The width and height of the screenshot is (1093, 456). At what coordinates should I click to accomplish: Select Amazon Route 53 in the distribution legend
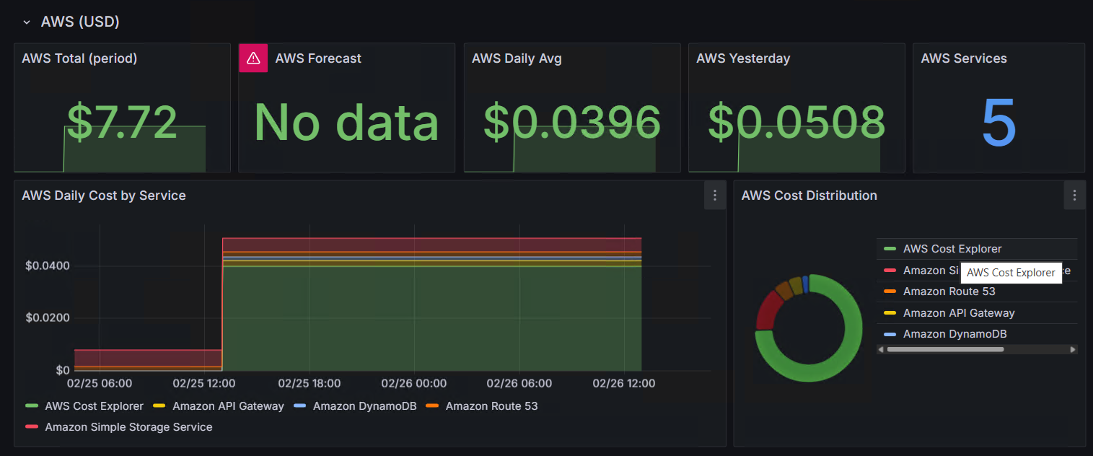point(949,291)
